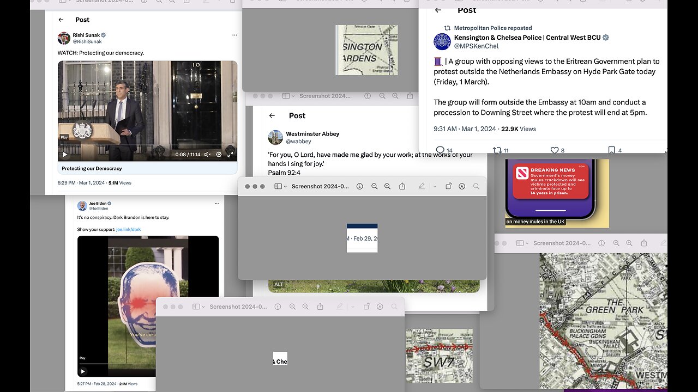Play the Rishi Sunak video
This screenshot has width=698, height=392.
point(65,155)
